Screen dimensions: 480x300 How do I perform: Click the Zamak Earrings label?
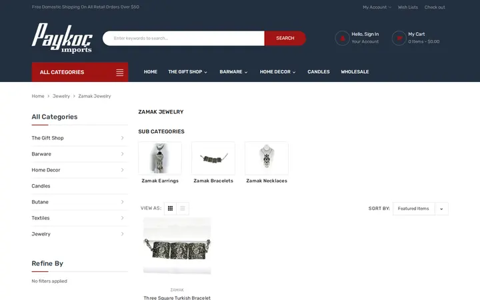pyautogui.click(x=160, y=181)
